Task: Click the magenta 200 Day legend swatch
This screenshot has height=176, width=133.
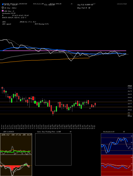Action: (x=3, y=11)
